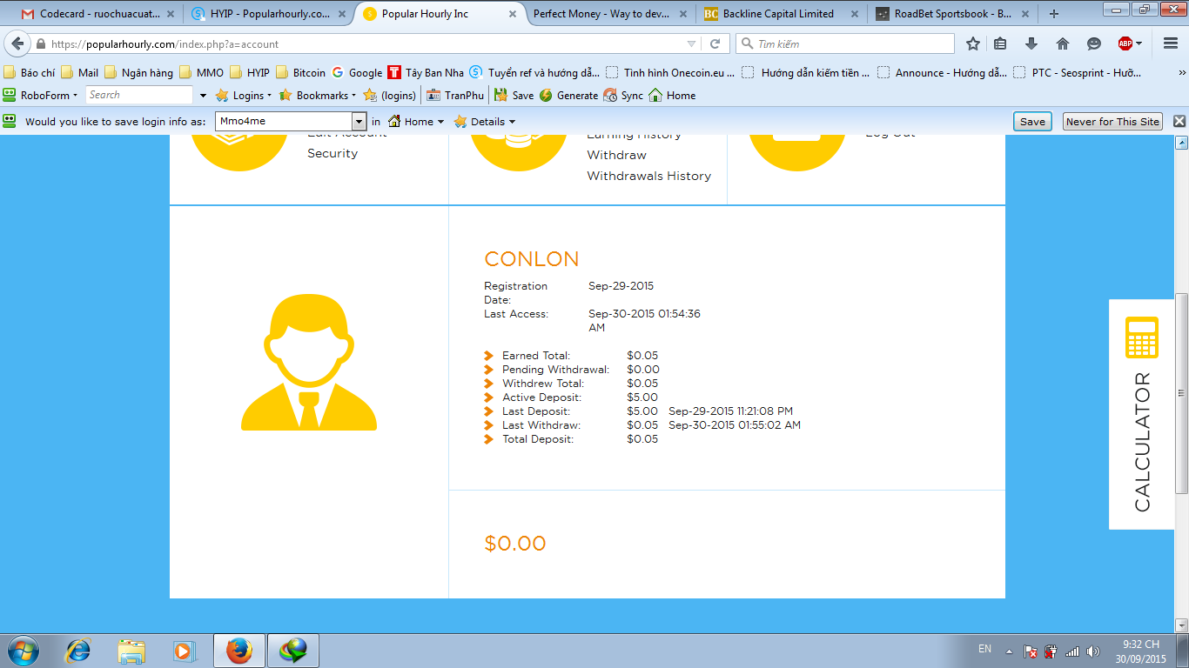The image size is (1189, 668).
Task: Launch Internet Explorer from the taskbar
Action: click(x=78, y=651)
